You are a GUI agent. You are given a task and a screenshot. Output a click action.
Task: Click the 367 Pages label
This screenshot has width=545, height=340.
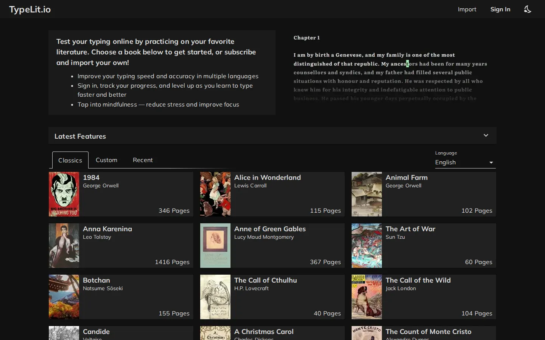tap(325, 262)
